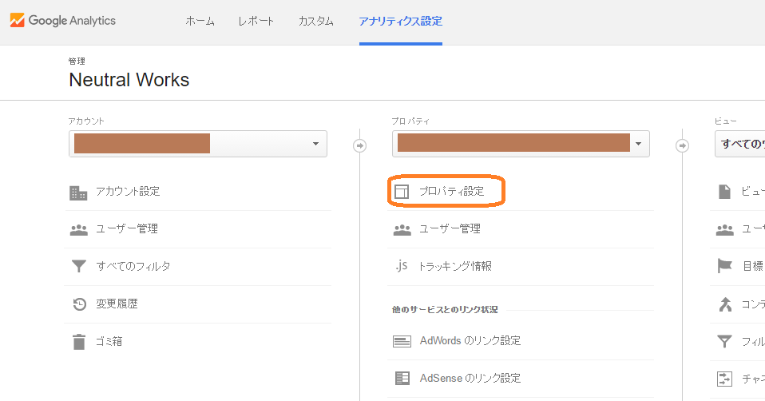This screenshot has width=765, height=401.
Task: Click the building icon for アカウント設定
Action: coord(78,193)
